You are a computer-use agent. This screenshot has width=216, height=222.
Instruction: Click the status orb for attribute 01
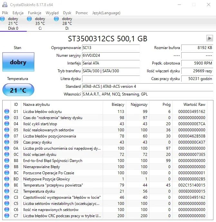tap(7, 111)
